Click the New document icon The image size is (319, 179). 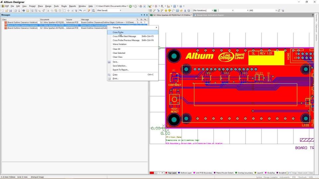(3, 11)
